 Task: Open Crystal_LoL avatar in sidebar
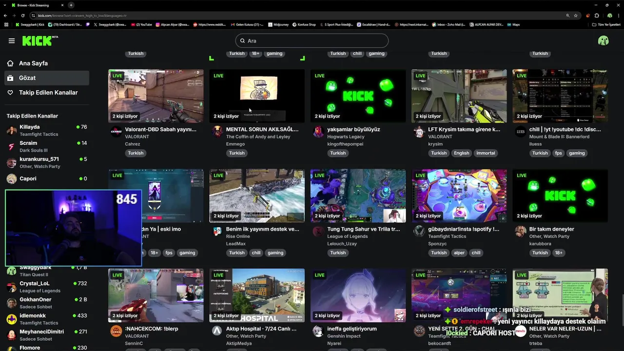click(12, 287)
